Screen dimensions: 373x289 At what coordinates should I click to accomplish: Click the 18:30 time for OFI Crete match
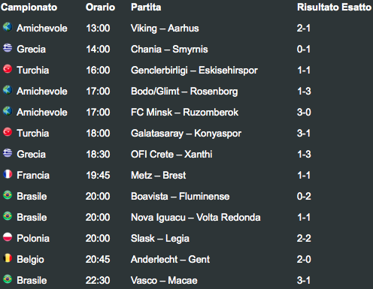click(x=98, y=154)
